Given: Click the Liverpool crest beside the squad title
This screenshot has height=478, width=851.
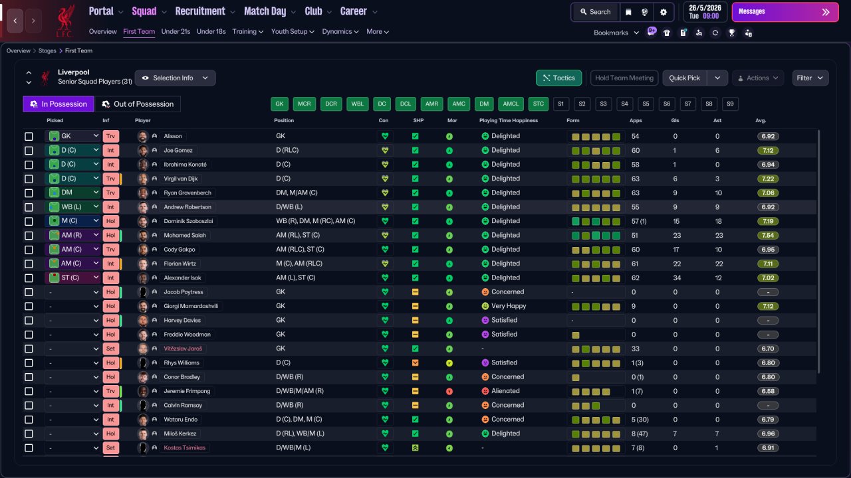Looking at the screenshot, I should [x=45, y=78].
